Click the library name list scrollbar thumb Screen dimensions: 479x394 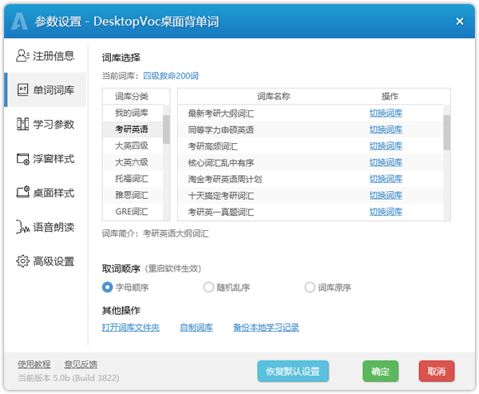coord(446,133)
